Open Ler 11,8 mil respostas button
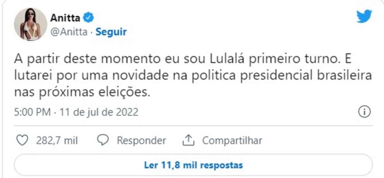 tap(193, 165)
